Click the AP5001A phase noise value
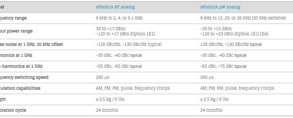Screen dimensions: 293x118 click(x=129, y=44)
